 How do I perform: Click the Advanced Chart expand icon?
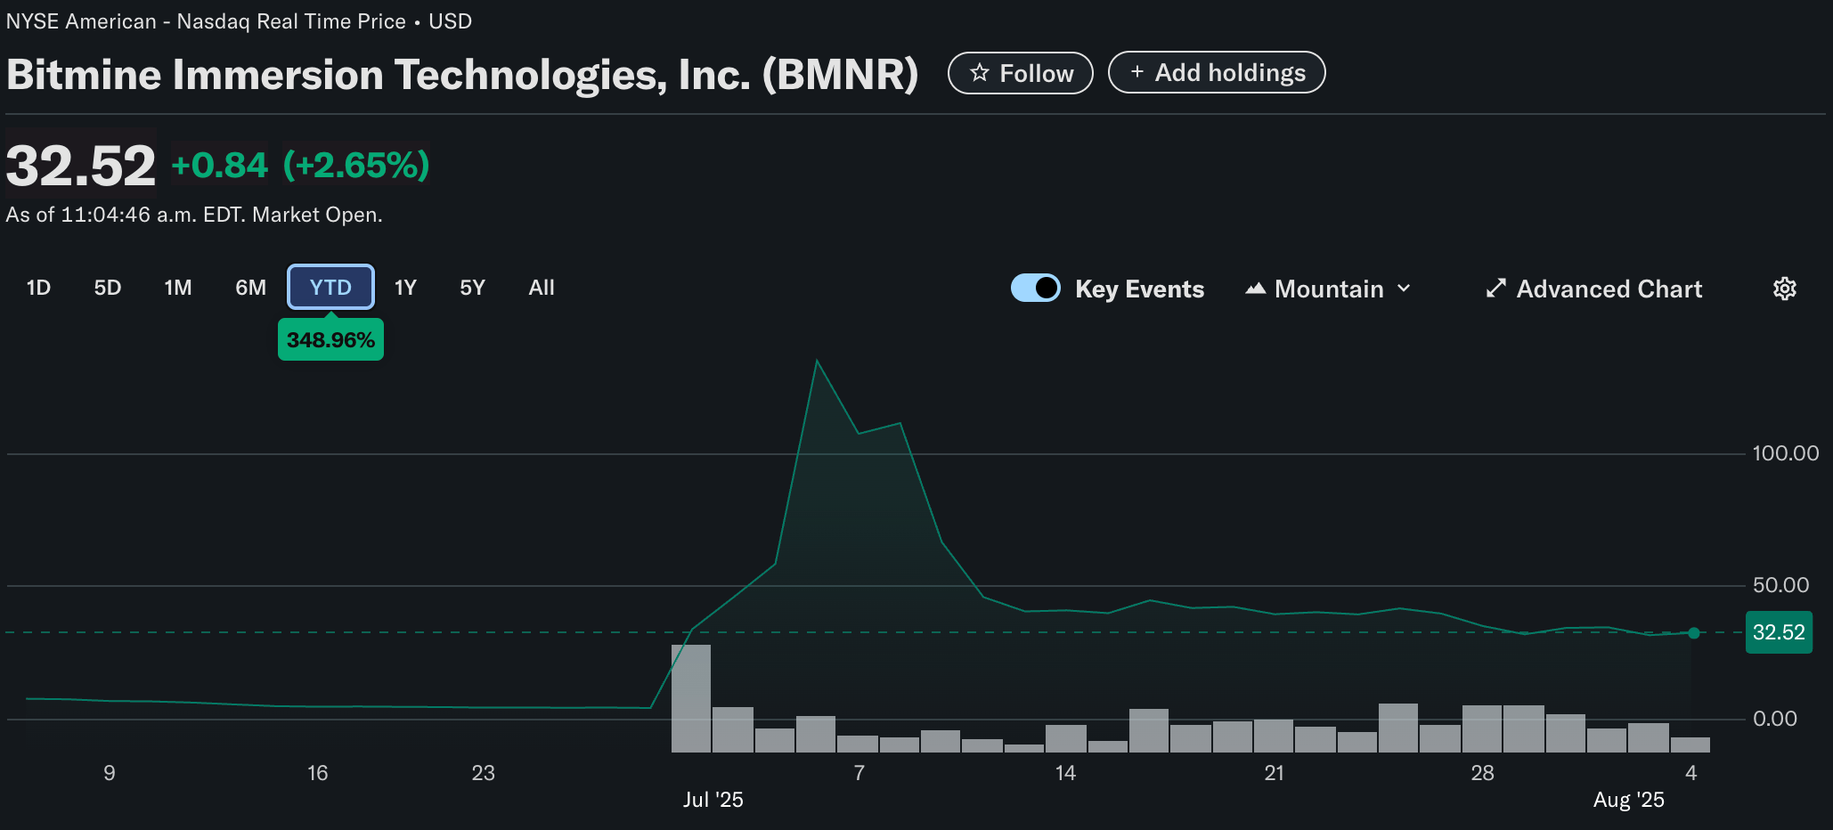(1496, 288)
